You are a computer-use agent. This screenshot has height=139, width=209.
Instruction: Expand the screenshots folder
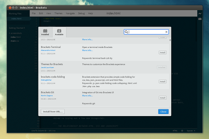click(9, 33)
